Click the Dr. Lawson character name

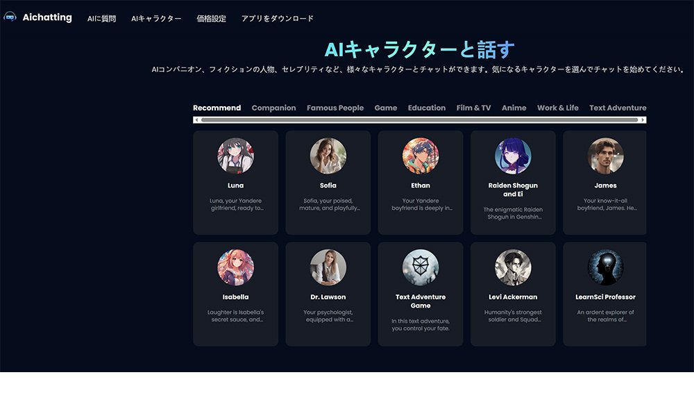coord(328,297)
